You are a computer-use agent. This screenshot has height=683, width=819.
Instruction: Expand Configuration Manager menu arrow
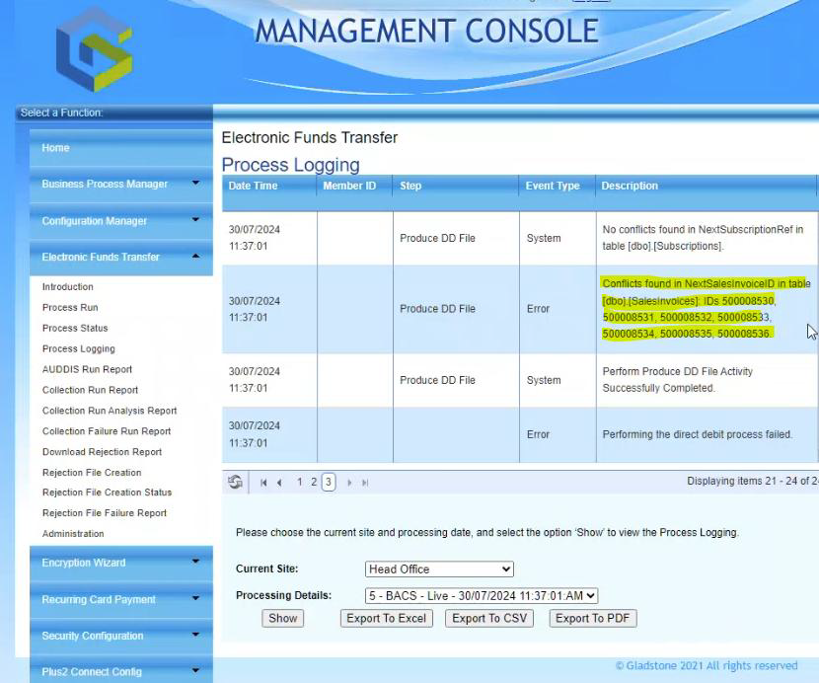[x=196, y=219]
